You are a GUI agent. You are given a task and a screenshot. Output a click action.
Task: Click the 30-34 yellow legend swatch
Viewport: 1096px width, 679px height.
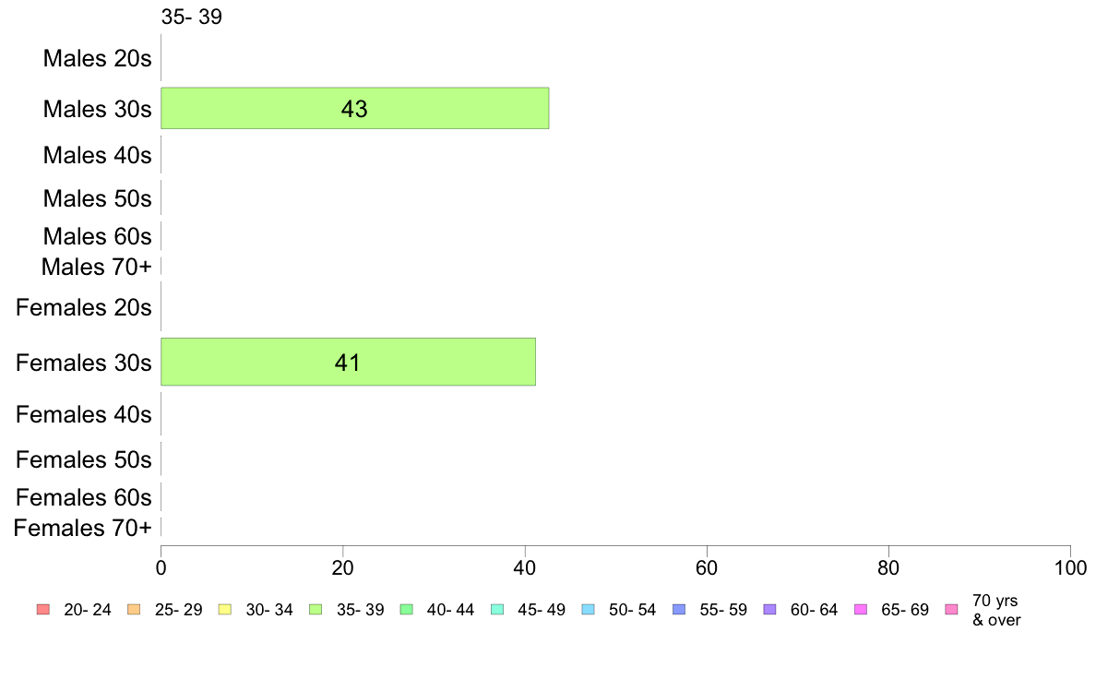[224, 609]
